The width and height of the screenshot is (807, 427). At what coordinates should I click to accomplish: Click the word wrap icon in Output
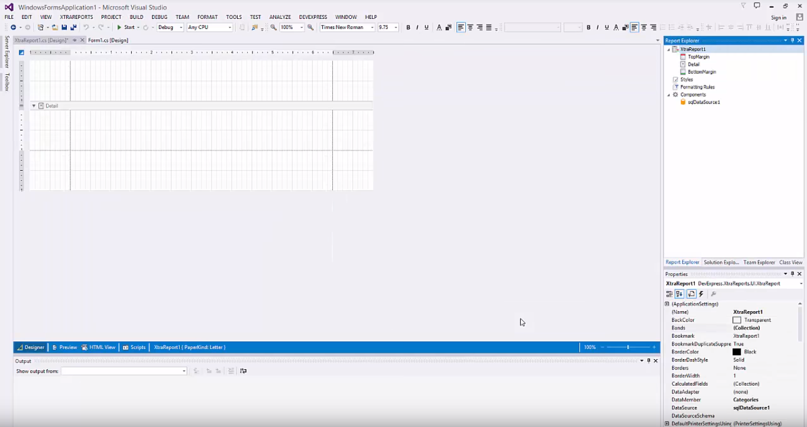pos(243,371)
